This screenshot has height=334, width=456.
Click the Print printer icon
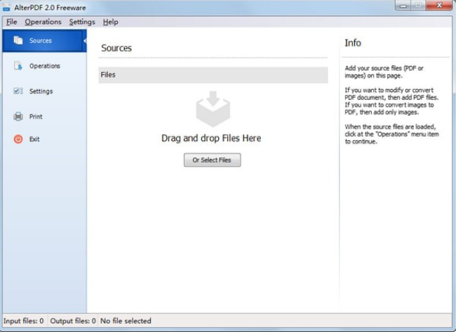[18, 116]
